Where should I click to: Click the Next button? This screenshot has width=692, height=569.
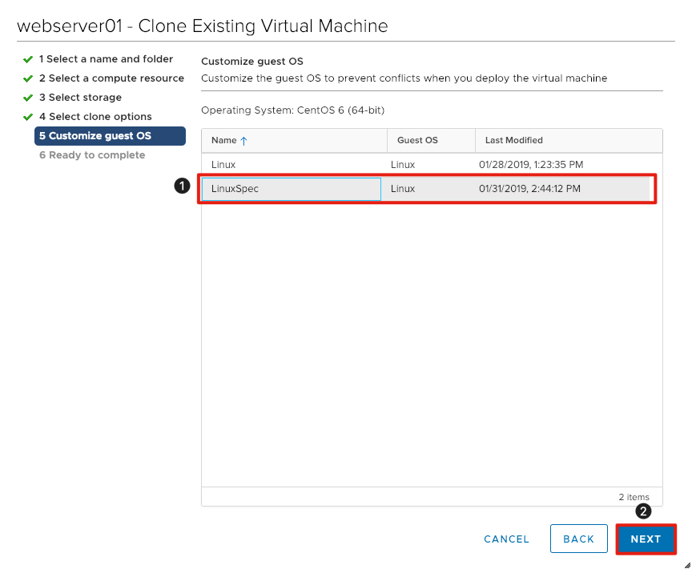click(x=646, y=539)
